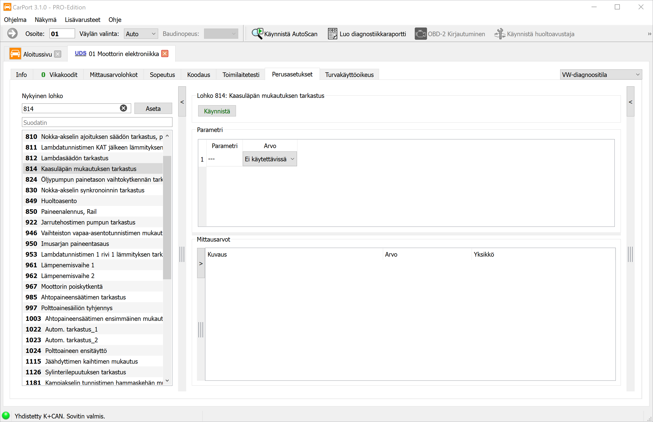Open the VW-diagnoositila dropdown
653x422 pixels.
point(601,74)
